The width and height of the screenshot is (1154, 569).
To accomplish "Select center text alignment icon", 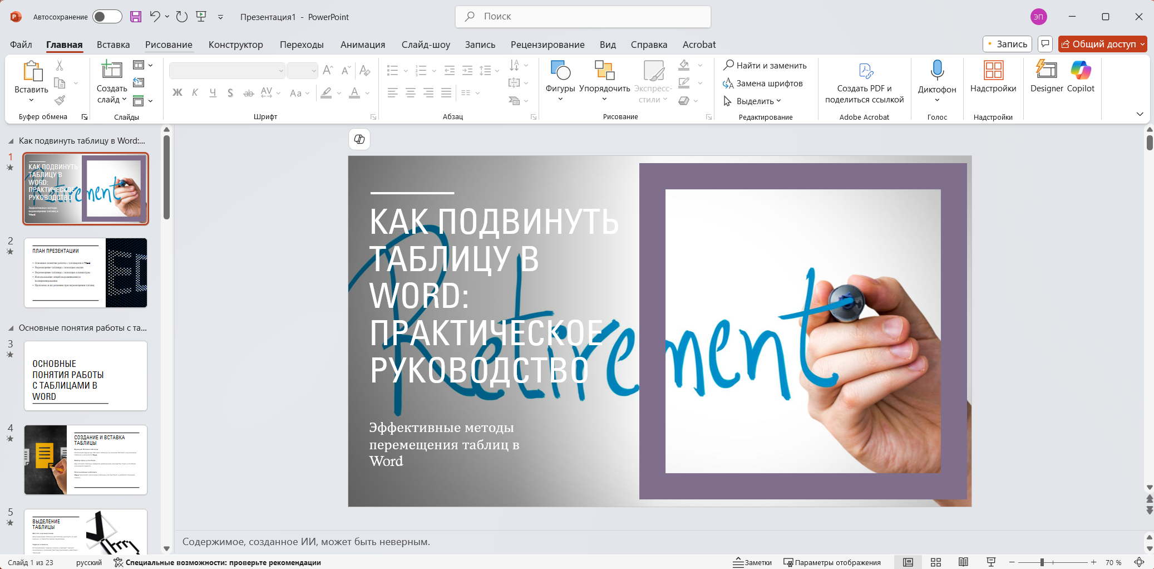I will (x=411, y=93).
